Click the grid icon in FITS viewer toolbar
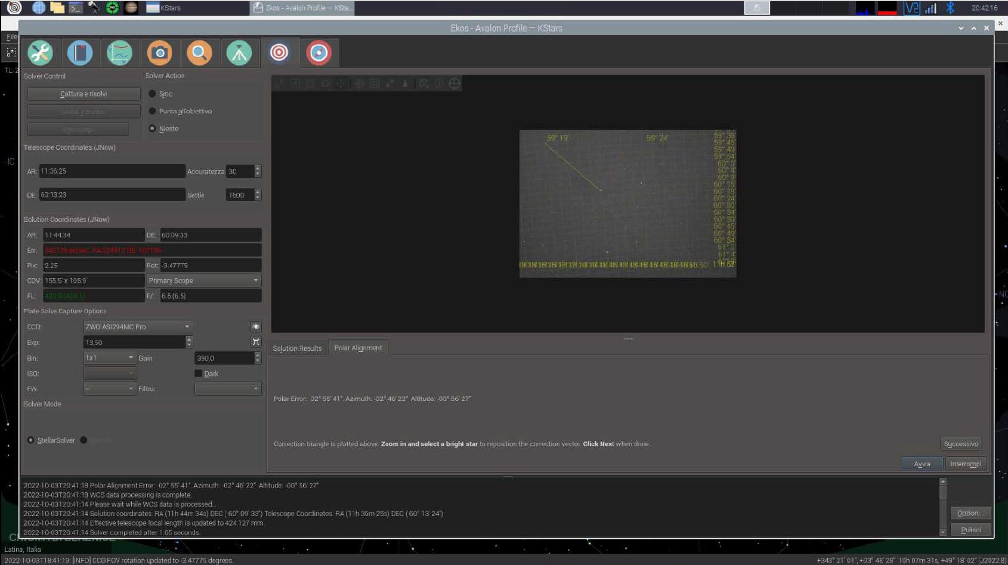Image resolution: width=1008 pixels, height=565 pixels. [375, 84]
